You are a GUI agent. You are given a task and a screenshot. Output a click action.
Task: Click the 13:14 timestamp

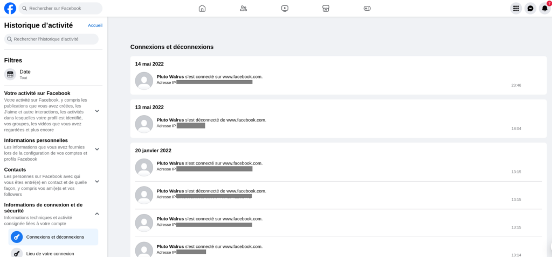pyautogui.click(x=516, y=255)
